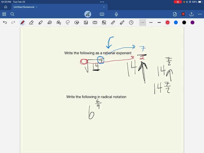
Task: Open the multitasking three-dot menu at top
Action: coord(102,2)
